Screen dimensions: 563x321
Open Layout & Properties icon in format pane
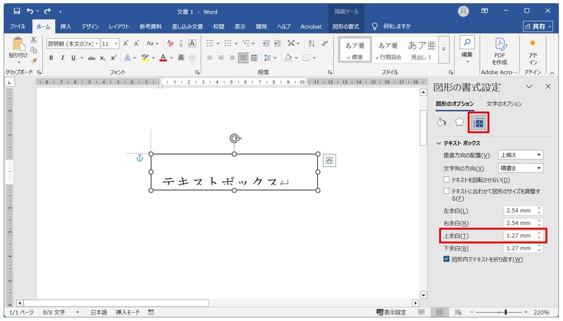point(478,123)
